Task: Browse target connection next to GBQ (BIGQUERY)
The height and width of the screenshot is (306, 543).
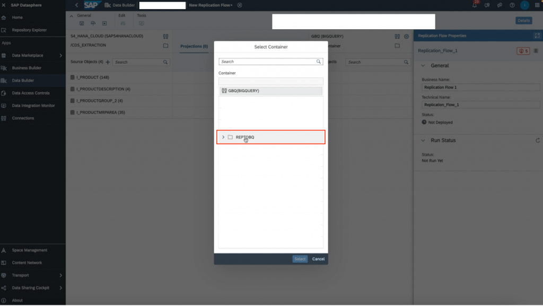Action: [397, 37]
